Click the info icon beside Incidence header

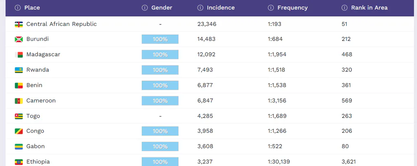coord(200,8)
